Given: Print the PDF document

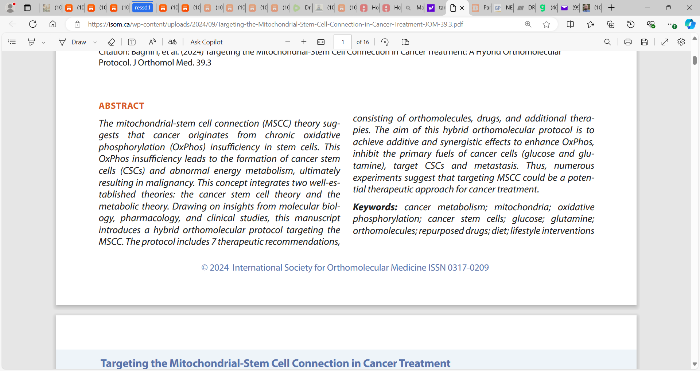Looking at the screenshot, I should point(628,42).
